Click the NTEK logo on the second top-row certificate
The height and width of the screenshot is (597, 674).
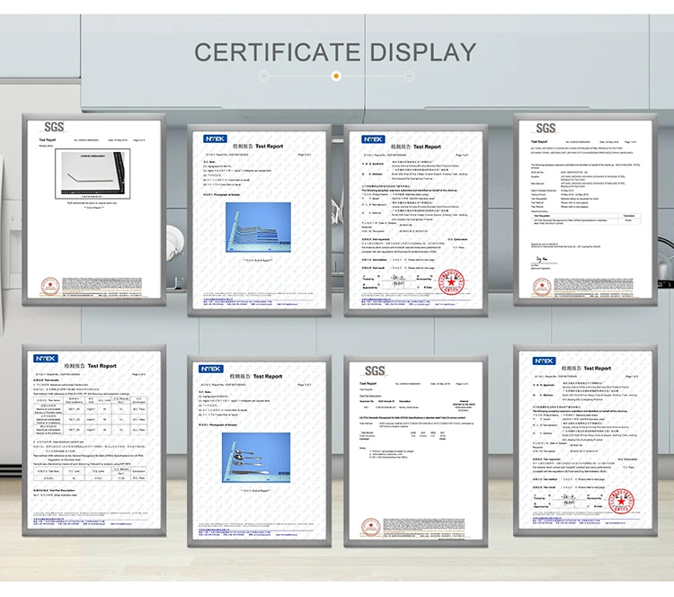[212, 139]
